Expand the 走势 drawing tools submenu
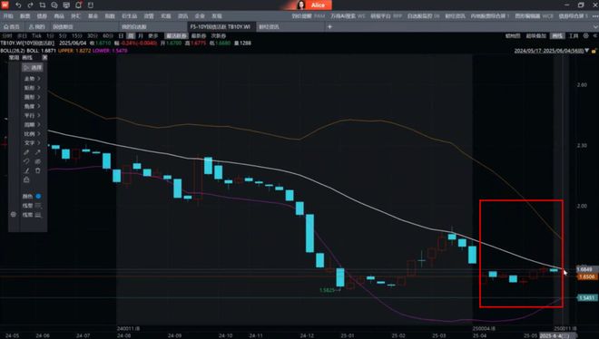Image resolution: width=599 pixels, height=339 pixels. 32,79
